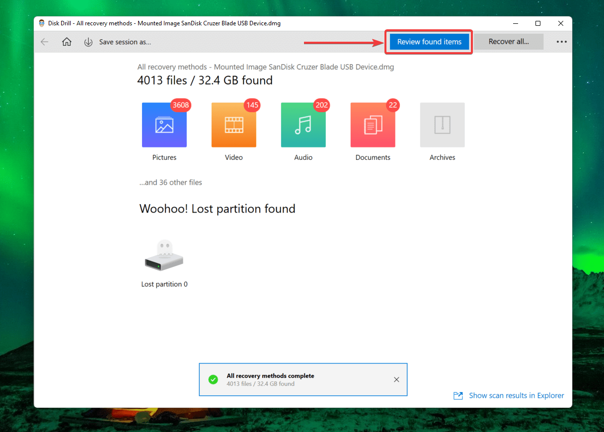Click the 202 badge on Audio
Viewport: 604px width, 432px height.
click(322, 105)
